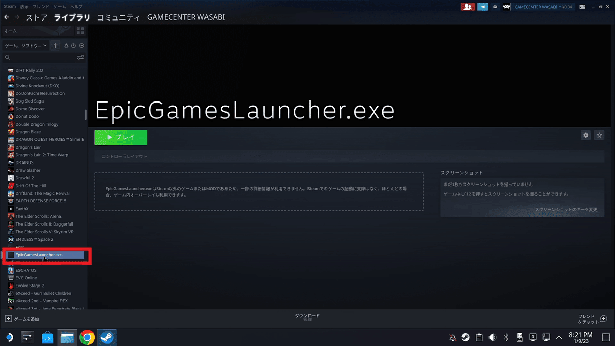Viewport: 615px width, 346px height.
Task: Open the フレンド menu
Action: [41, 6]
